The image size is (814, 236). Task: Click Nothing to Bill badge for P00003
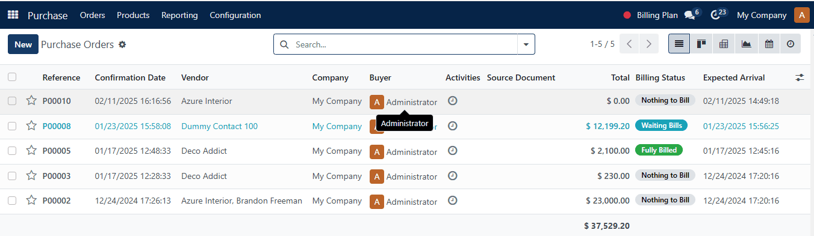click(665, 175)
